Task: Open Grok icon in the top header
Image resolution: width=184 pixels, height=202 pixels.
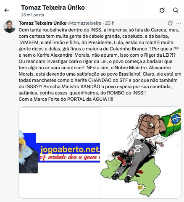Action: click(162, 10)
